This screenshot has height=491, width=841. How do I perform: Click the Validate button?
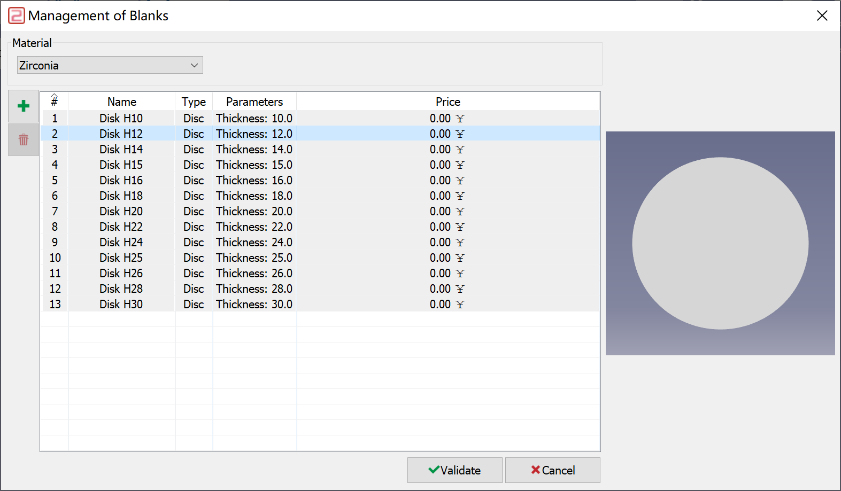455,470
